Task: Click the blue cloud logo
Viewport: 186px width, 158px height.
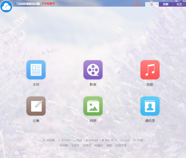Action: tap(6, 6)
